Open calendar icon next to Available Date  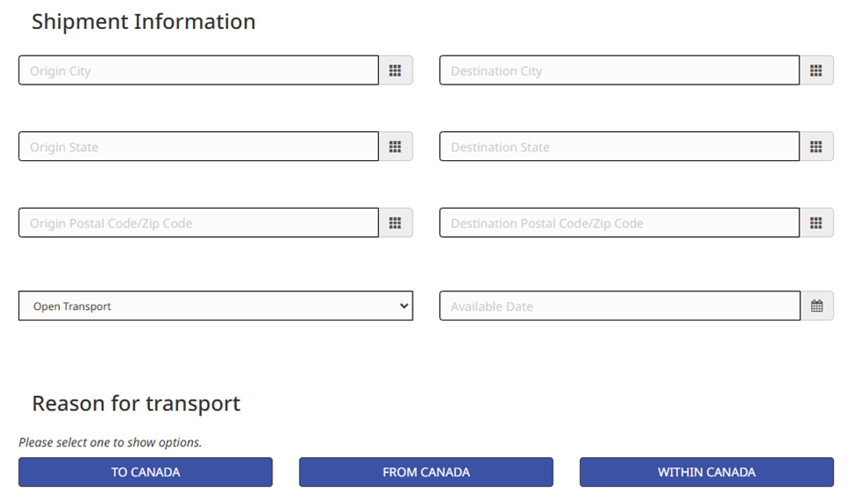(x=816, y=306)
